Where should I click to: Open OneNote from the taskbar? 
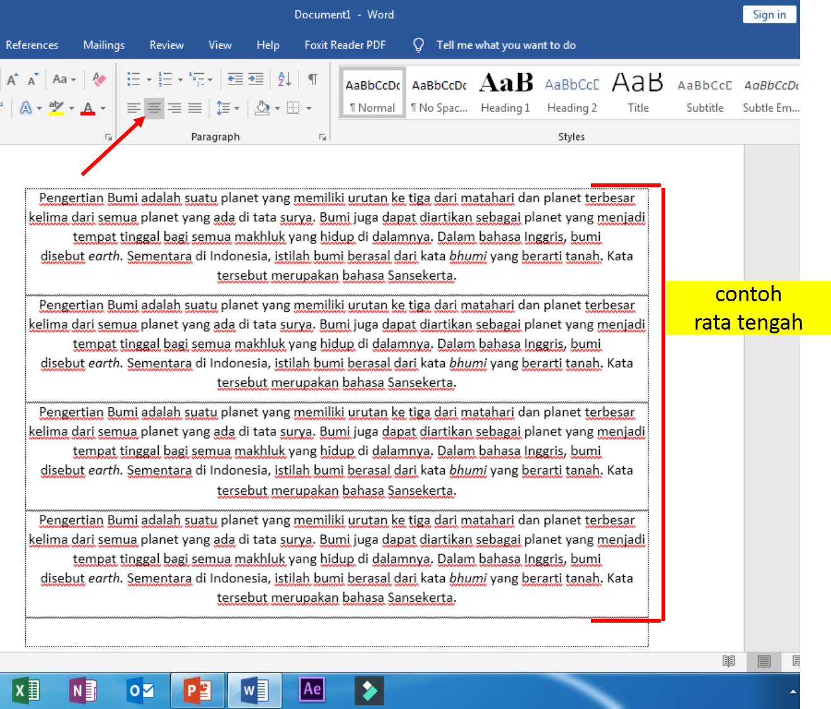(x=83, y=691)
